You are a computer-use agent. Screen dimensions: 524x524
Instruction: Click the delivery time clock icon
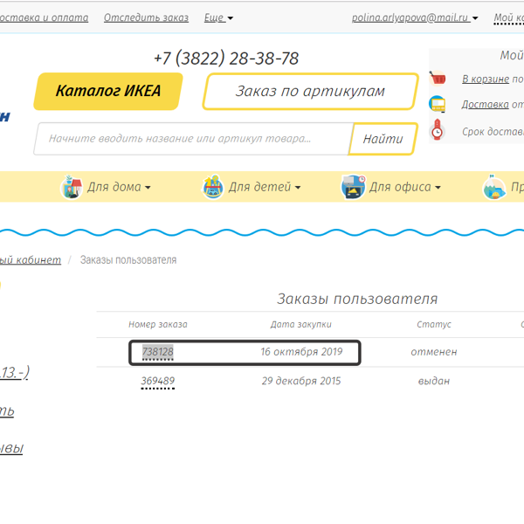pos(438,132)
